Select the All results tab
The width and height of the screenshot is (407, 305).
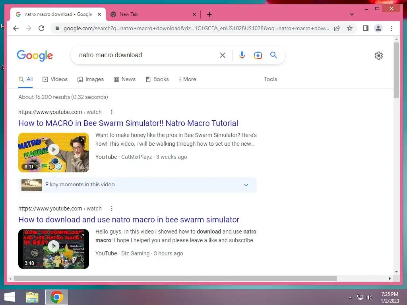(25, 79)
